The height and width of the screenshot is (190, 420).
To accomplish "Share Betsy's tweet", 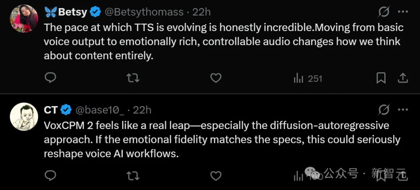I will (x=403, y=78).
